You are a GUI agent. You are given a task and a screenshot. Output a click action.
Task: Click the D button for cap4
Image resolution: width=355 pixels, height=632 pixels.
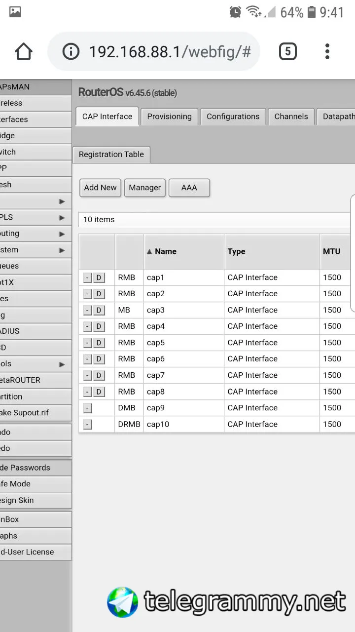point(99,327)
